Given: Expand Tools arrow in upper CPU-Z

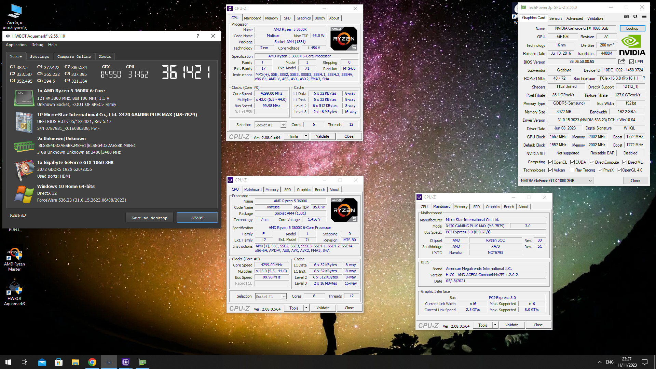Looking at the screenshot, I should pos(306,136).
